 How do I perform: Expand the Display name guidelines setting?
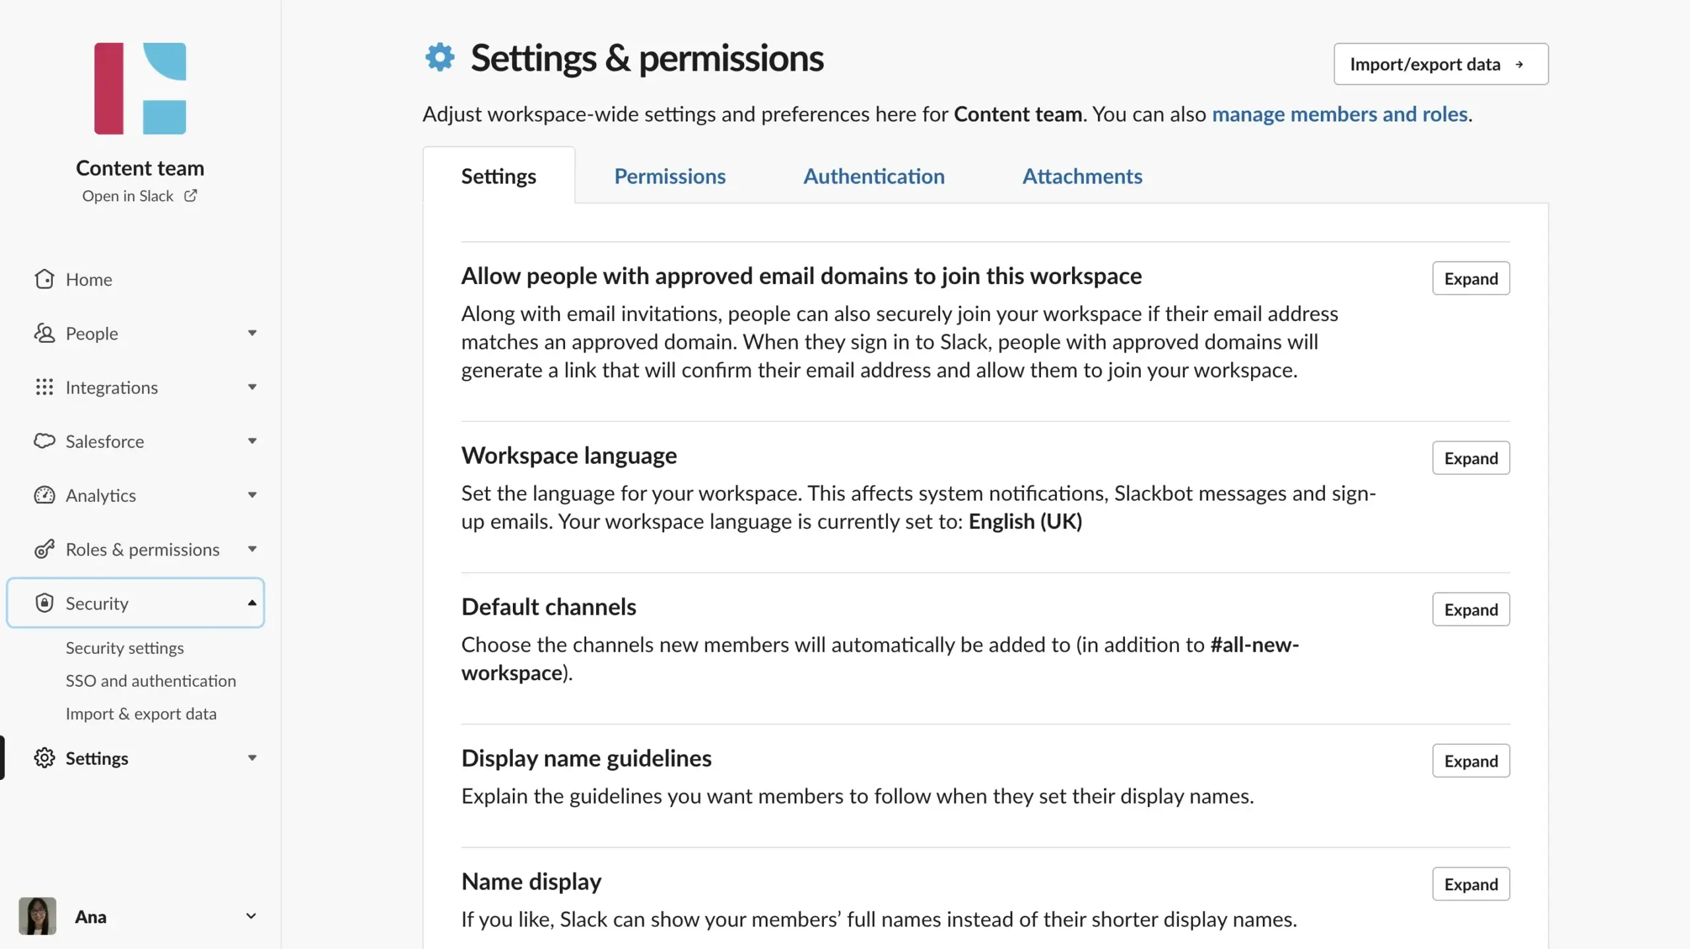click(1471, 761)
